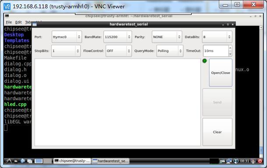This screenshot has height=168, width=267.
Task: Open the DataBits dropdown showing 8
Action: [x=217, y=37]
